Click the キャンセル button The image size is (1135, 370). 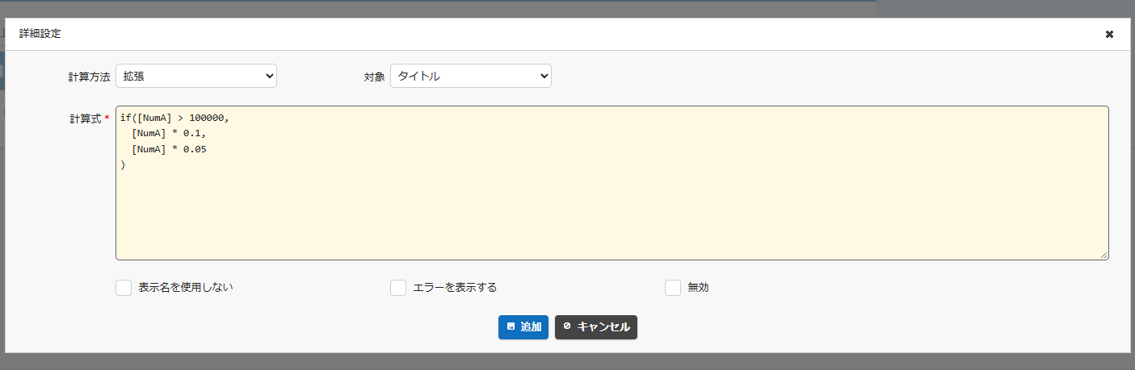[x=596, y=327]
